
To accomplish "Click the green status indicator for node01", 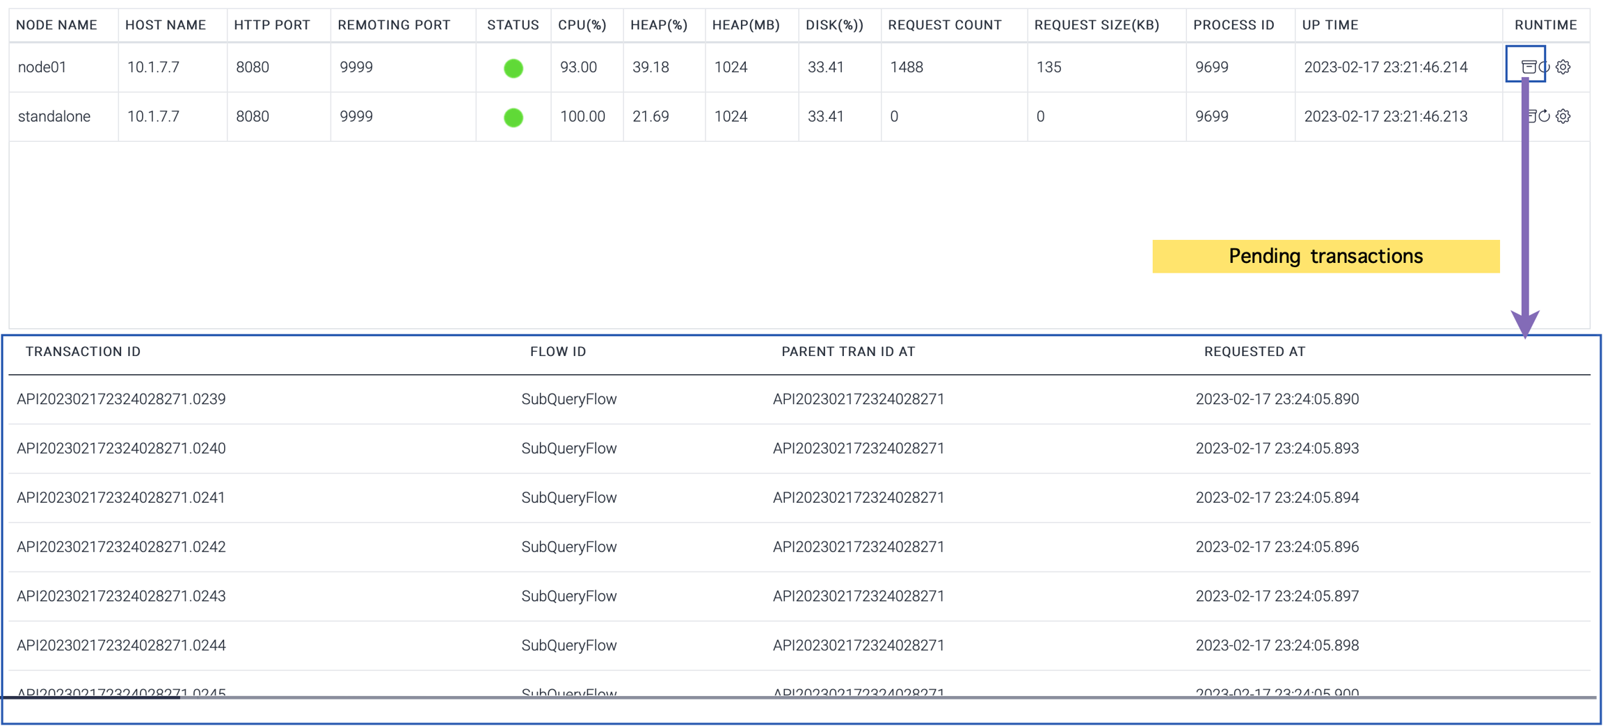I will coord(513,68).
